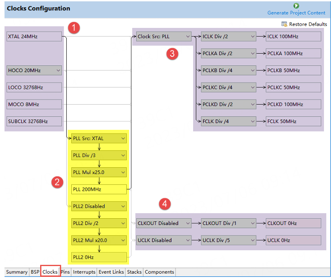Open the PCLKA Div /2 dropdown
Screen dimensions: 333x280
pos(228,53)
